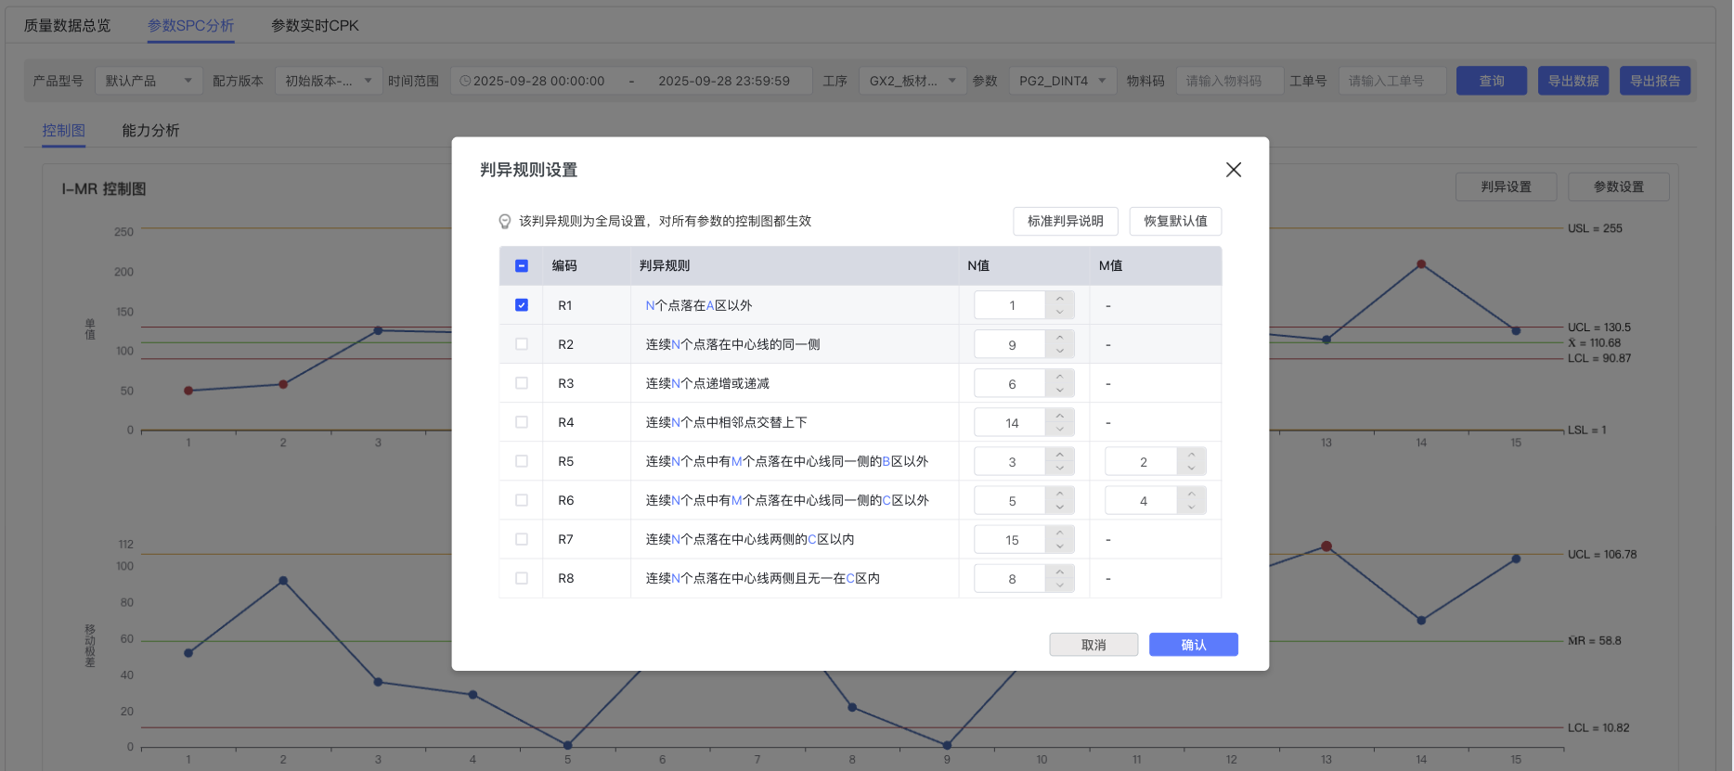Image resolution: width=1734 pixels, height=771 pixels.
Task: Increase the N value for rule R7
Action: click(1059, 533)
